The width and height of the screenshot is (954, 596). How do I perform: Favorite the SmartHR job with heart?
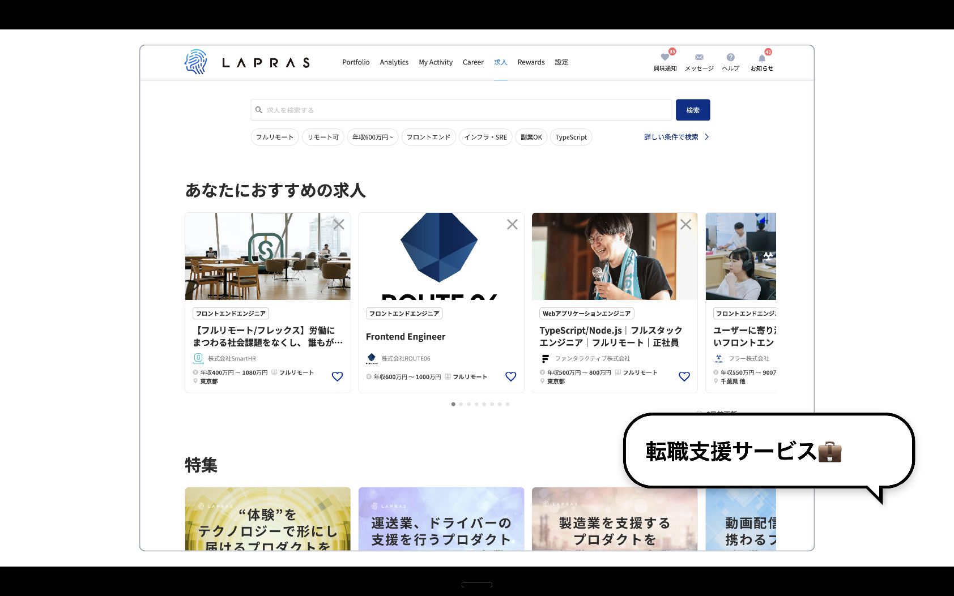(x=337, y=376)
